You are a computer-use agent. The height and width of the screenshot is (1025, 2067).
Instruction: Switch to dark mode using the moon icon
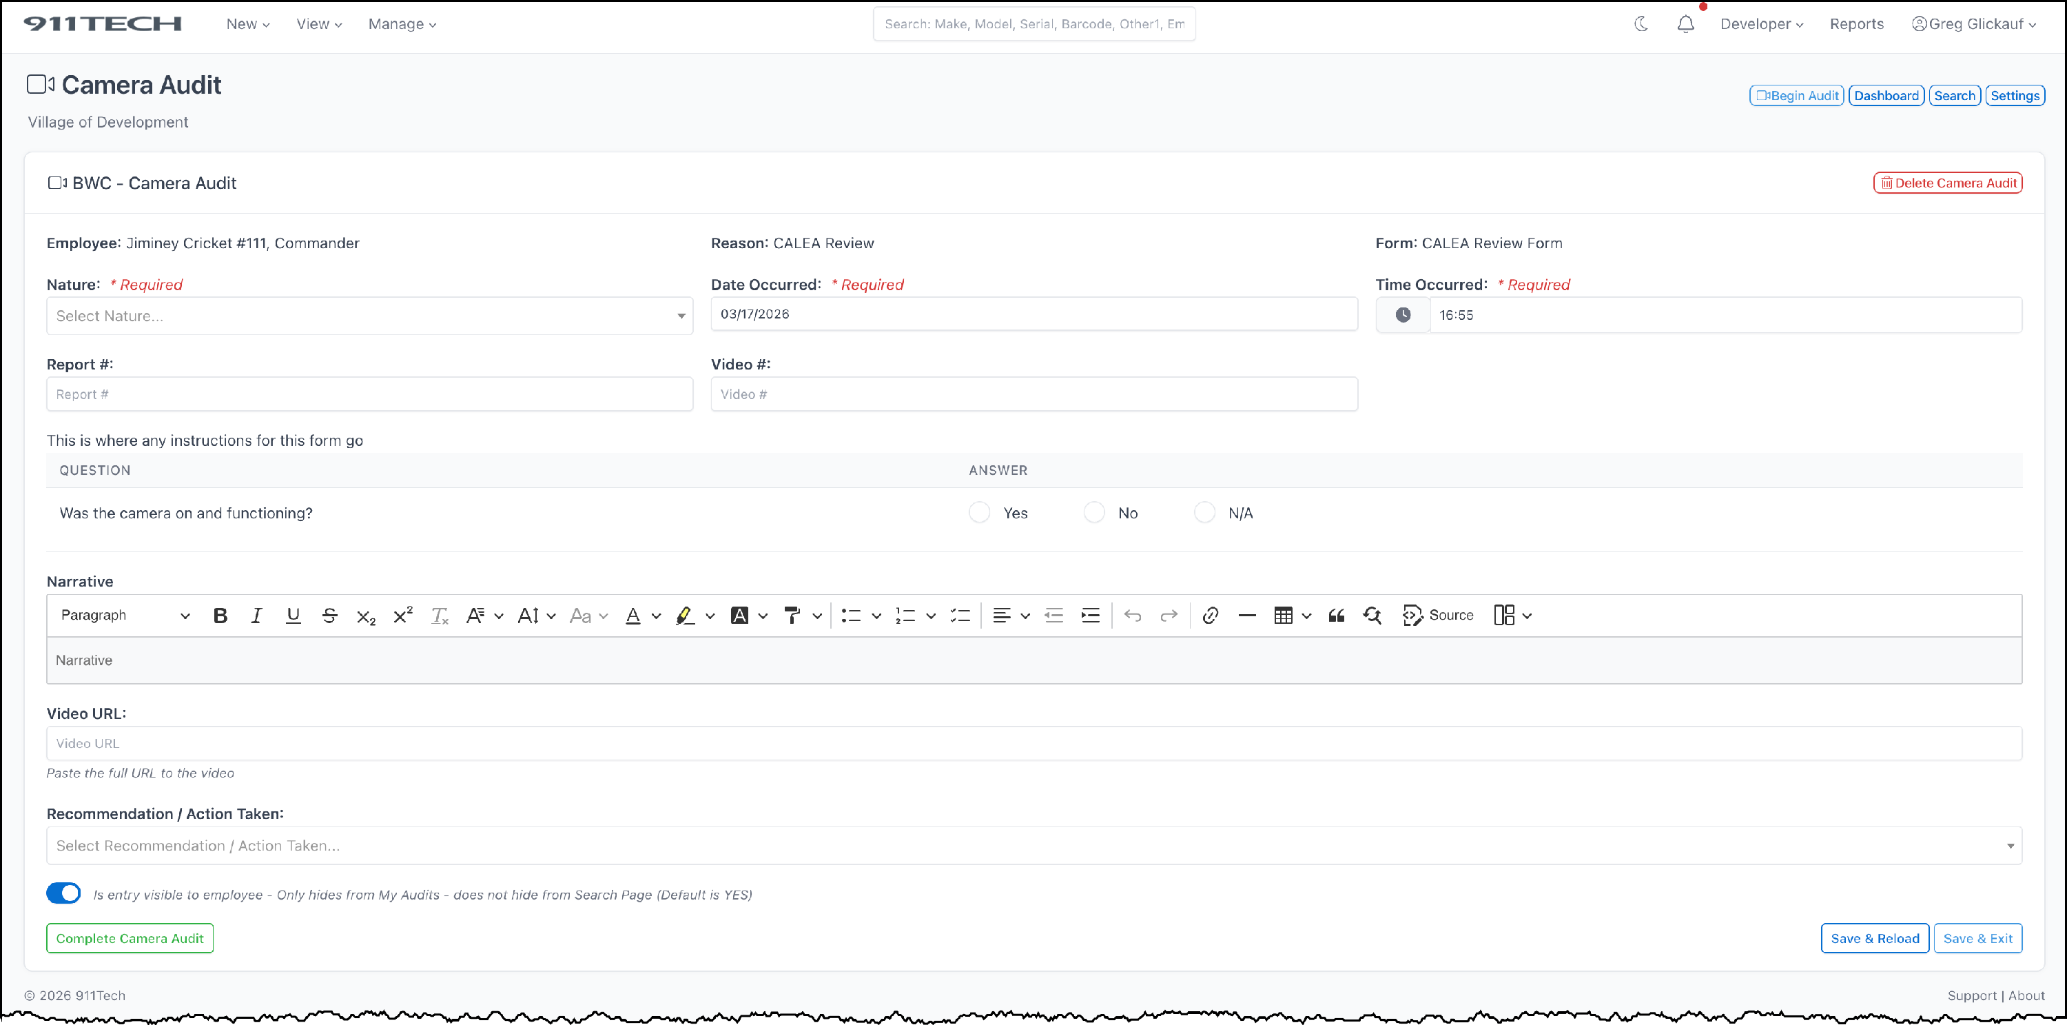(1641, 24)
